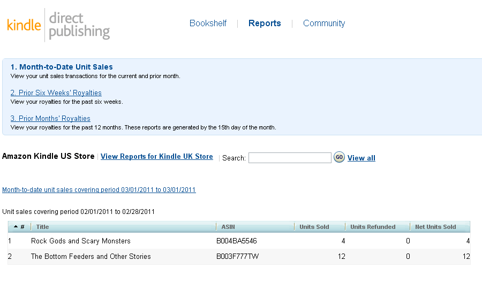
Task: Click the View all link
Action: (361, 158)
